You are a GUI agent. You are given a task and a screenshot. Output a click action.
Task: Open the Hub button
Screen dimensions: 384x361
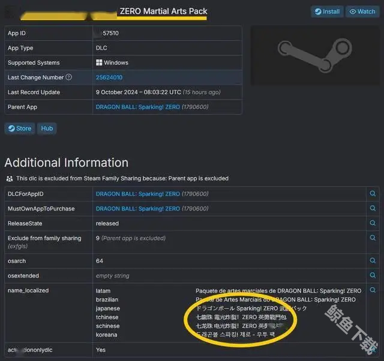(47, 128)
